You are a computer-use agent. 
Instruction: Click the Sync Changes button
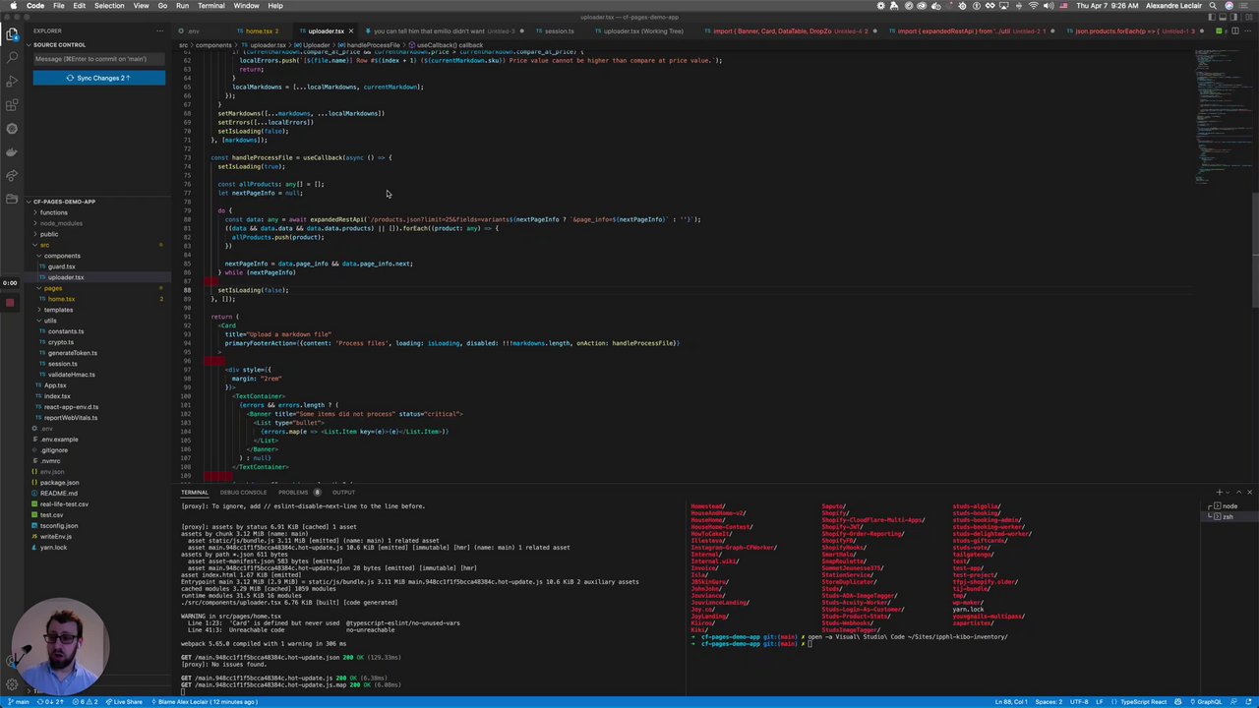tap(98, 78)
